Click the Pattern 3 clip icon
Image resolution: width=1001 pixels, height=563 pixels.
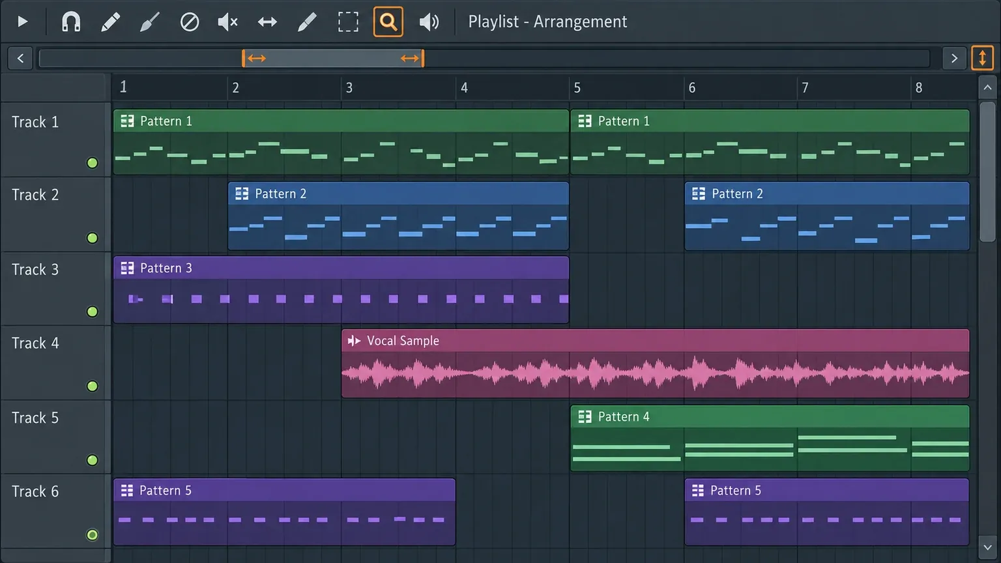coord(127,268)
